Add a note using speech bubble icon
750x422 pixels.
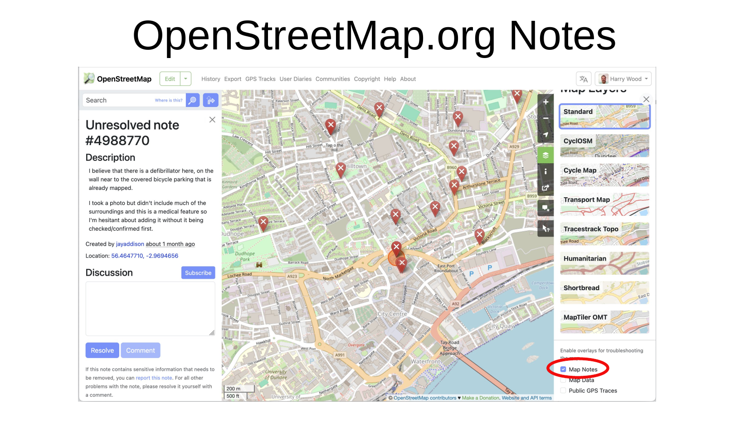coord(545,208)
